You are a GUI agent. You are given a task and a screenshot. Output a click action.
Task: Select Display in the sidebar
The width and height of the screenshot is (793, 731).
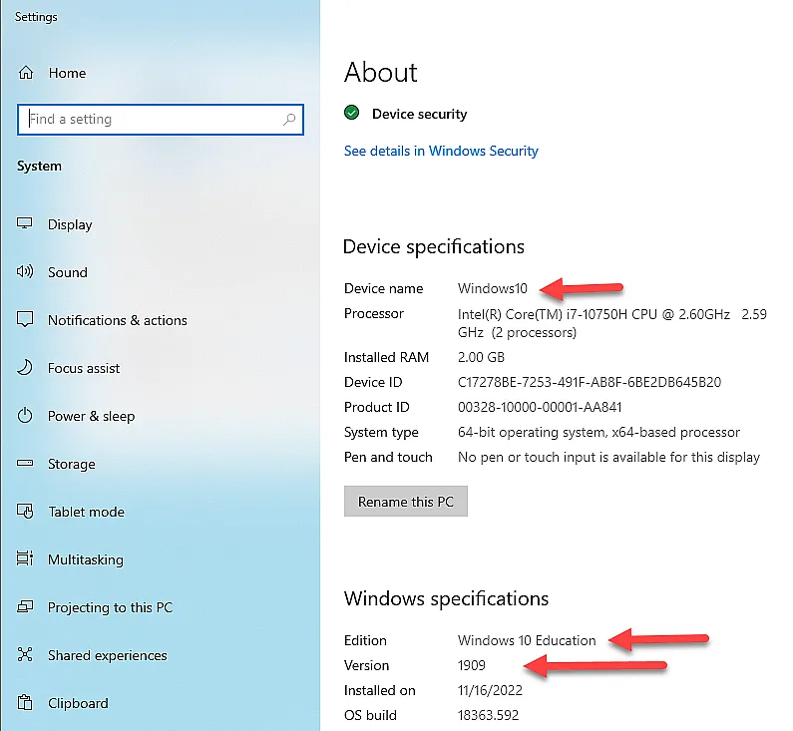coord(70,224)
